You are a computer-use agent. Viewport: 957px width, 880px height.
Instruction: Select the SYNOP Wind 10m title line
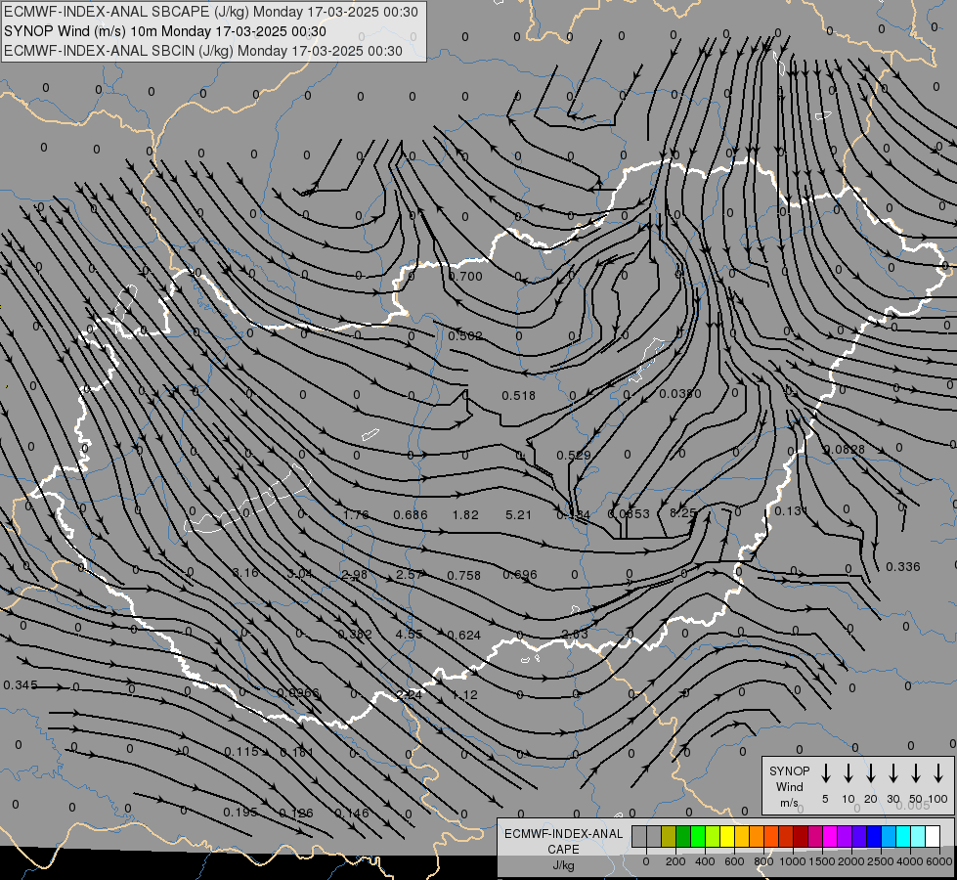click(165, 31)
